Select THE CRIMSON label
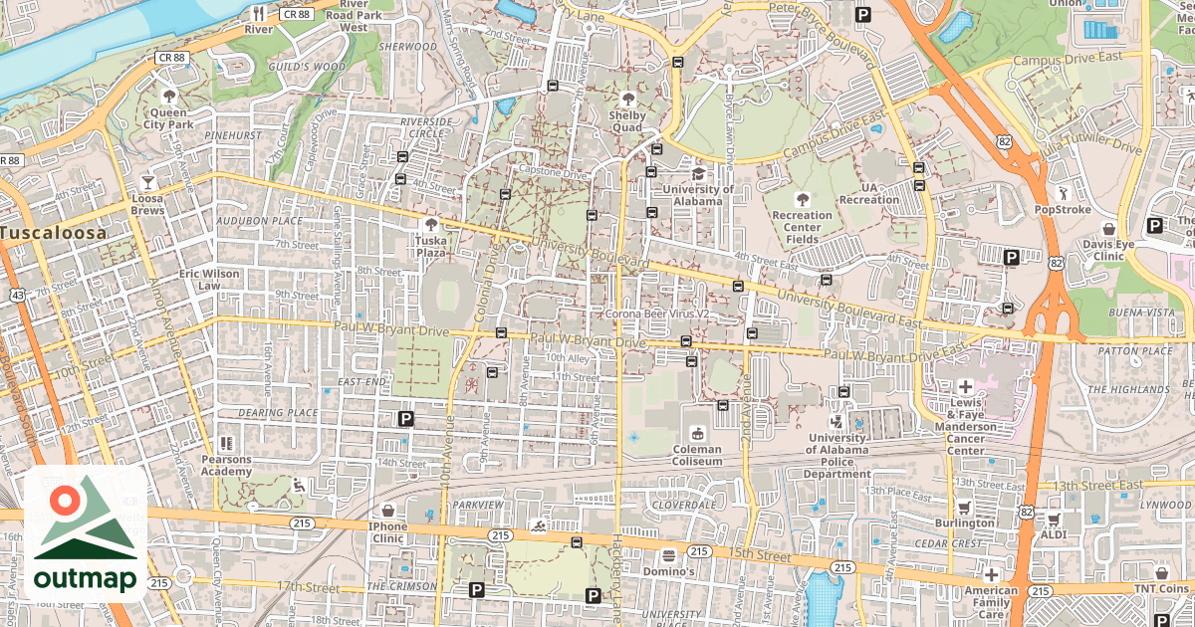 click(400, 587)
